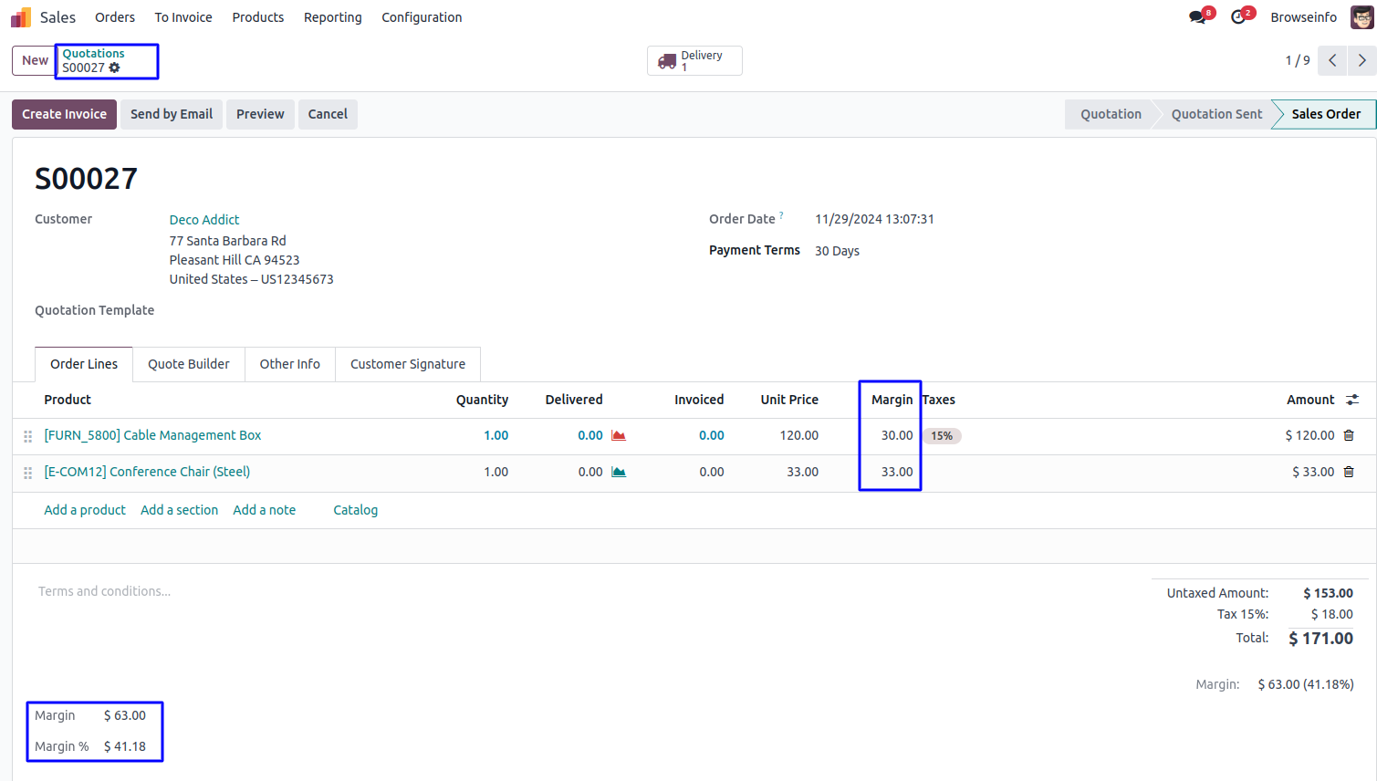
Task: Click teal forecast chart icon for Conference Chair
Action: tap(619, 472)
